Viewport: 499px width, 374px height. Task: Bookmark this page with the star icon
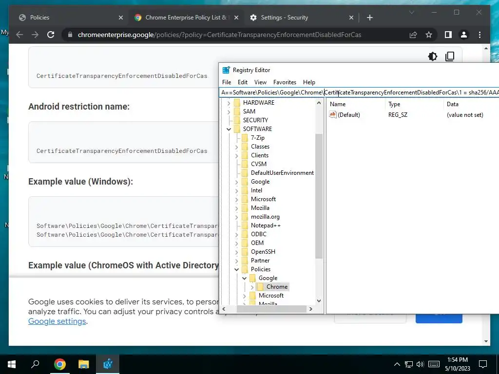click(x=429, y=35)
